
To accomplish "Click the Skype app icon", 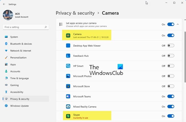I will pos(68,116).
